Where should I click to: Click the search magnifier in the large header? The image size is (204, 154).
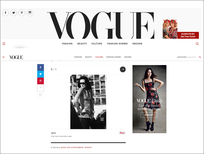tap(197, 44)
